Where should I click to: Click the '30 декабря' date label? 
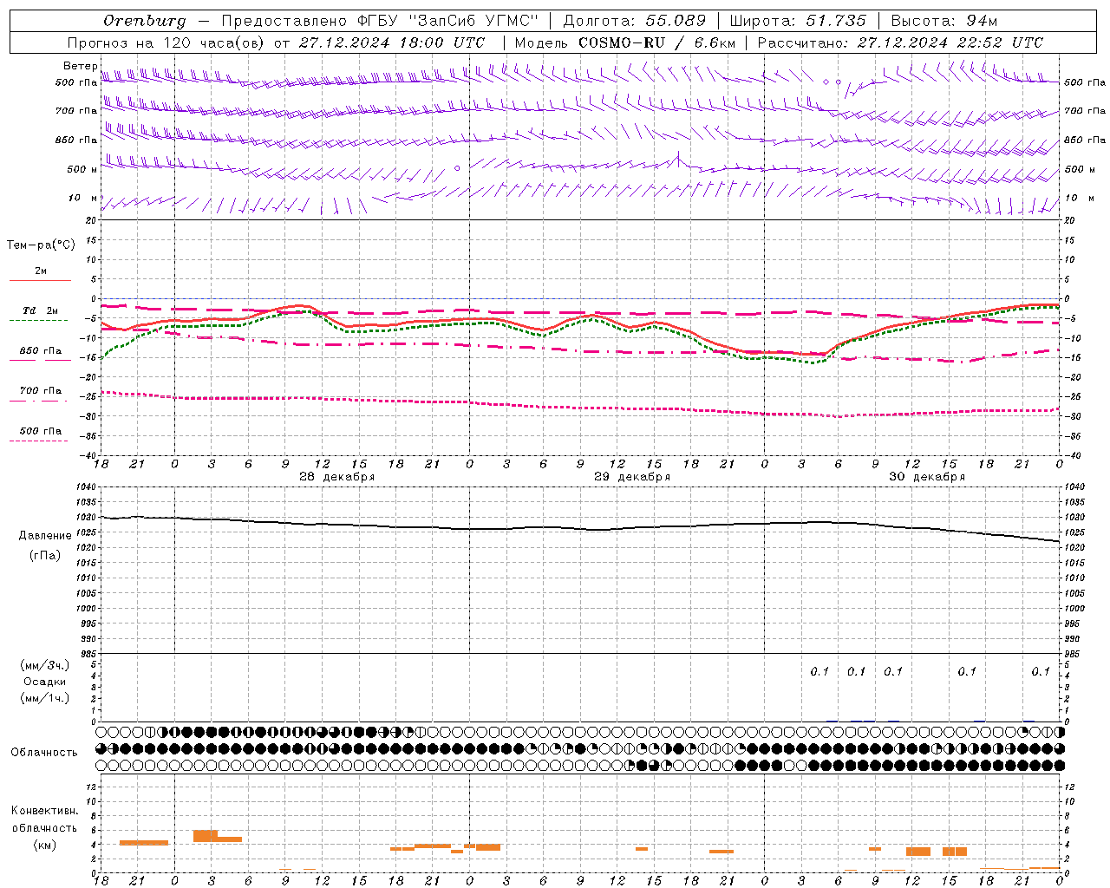point(927,477)
